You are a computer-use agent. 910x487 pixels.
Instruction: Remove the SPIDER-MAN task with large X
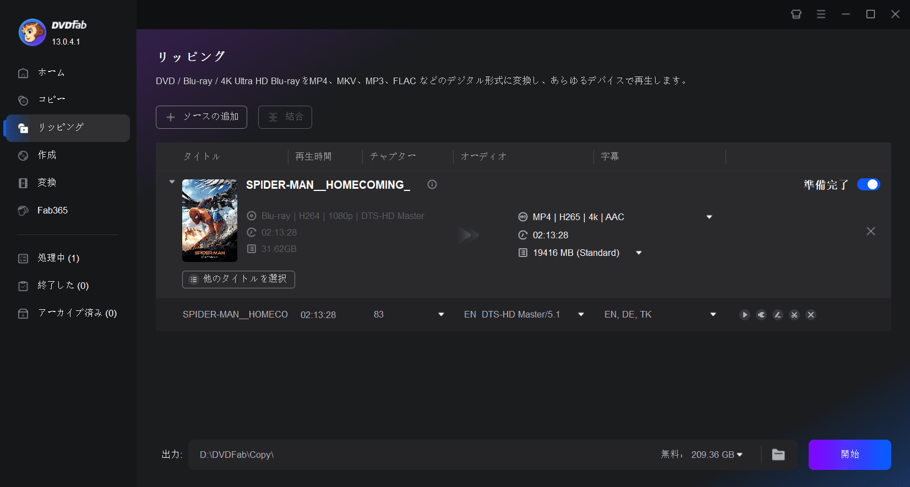tap(871, 231)
